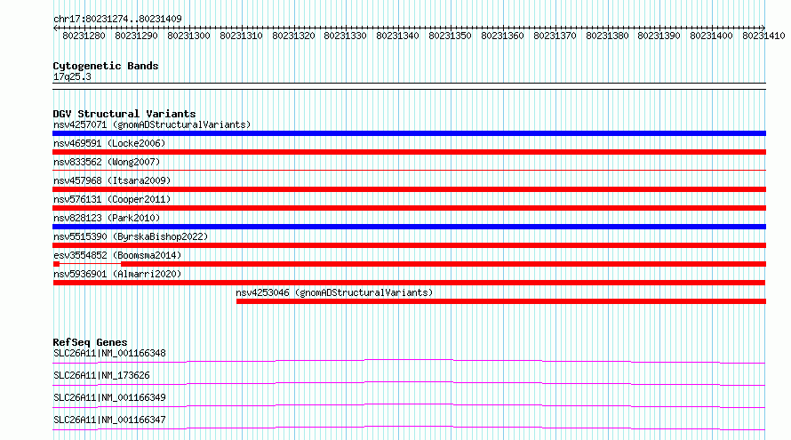791x440 pixels.
Task: Click ruler position 80231330
Action: [345, 36]
